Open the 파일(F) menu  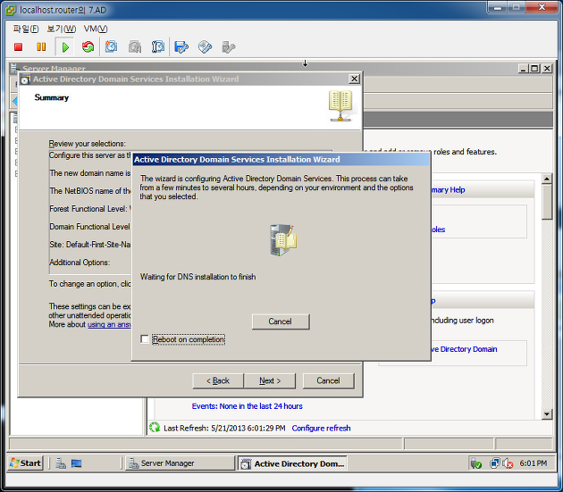26,29
